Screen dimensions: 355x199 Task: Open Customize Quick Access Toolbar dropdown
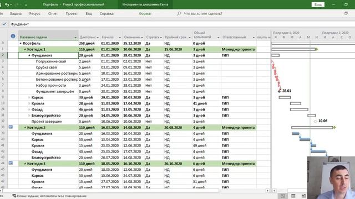26,4
